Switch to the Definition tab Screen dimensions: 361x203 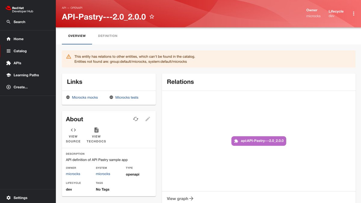(108, 36)
